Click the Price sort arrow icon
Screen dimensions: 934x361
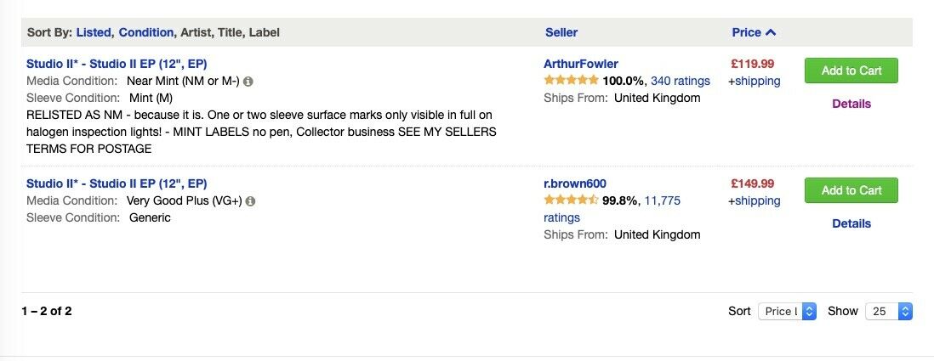point(770,33)
